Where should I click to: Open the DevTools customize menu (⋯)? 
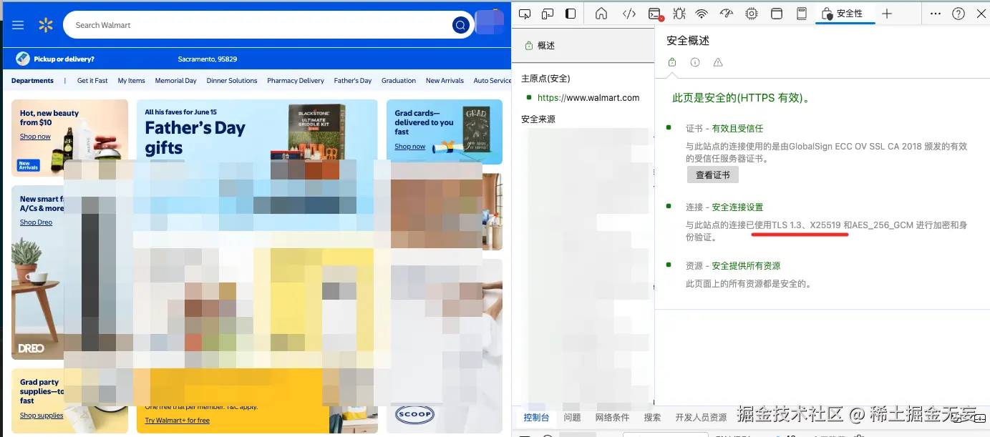(x=935, y=13)
